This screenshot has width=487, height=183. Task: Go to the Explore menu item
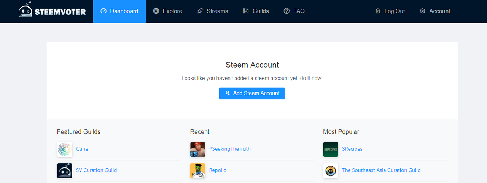tap(167, 11)
